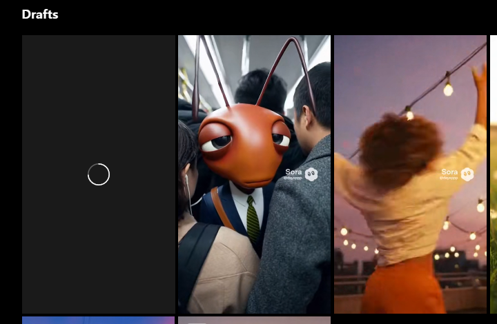
Task: Click the Drafts heading
Action: [x=40, y=14]
